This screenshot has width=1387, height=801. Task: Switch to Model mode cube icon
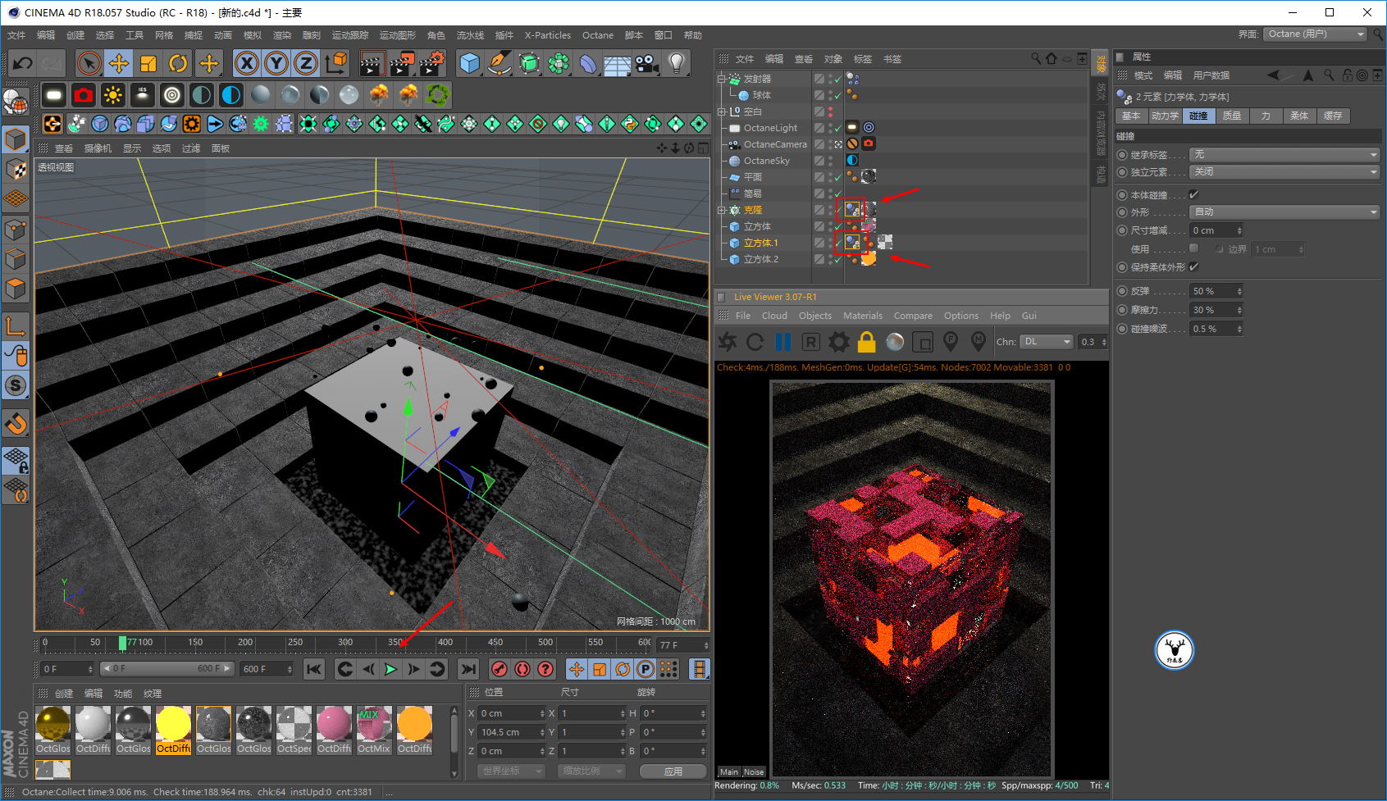point(16,139)
